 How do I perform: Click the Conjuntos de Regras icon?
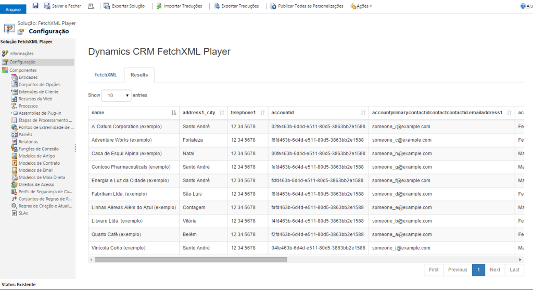[x=14, y=199]
